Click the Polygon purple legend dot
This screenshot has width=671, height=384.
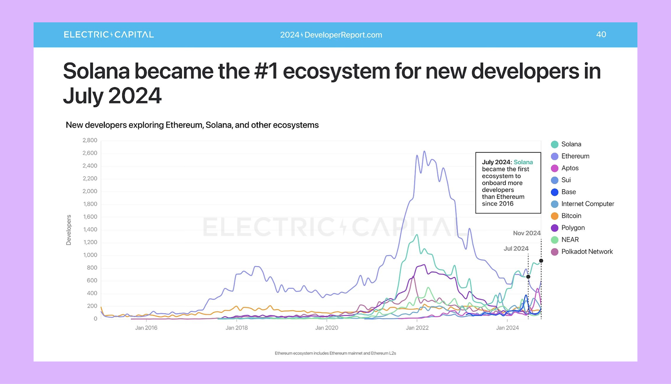pyautogui.click(x=555, y=228)
